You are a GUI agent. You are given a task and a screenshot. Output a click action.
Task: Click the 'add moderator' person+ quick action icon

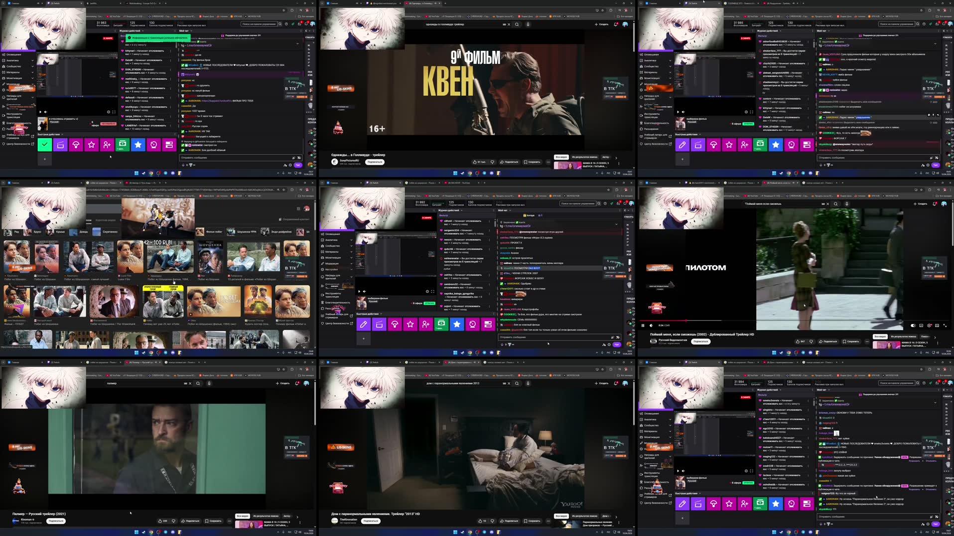425,324
